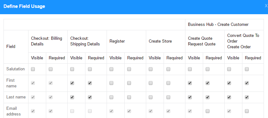Click the Convert Quote To Order header

243,41
